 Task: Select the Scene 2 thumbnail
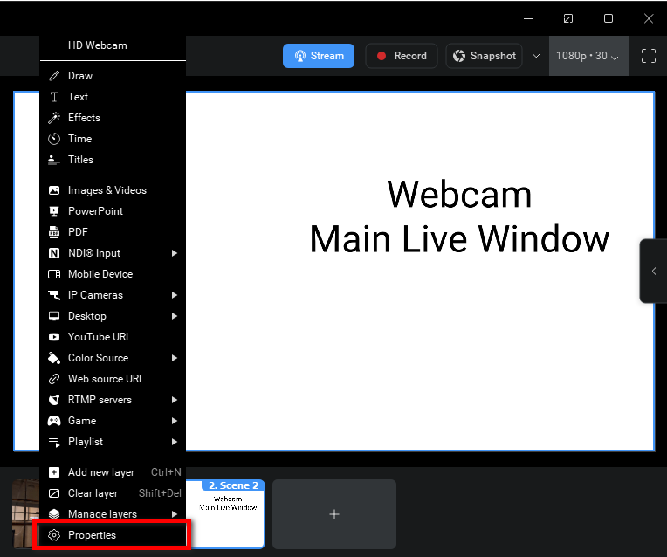click(229, 513)
